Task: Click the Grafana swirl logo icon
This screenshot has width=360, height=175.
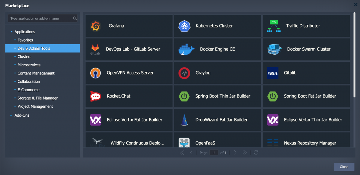Action: (x=96, y=26)
